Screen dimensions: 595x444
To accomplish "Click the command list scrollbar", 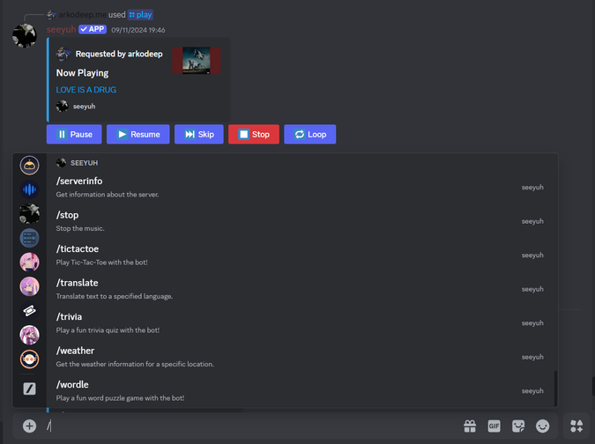I will tap(555, 388).
